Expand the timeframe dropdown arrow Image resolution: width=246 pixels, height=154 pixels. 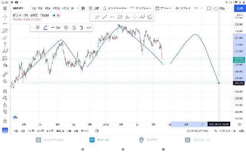[x=77, y=8]
